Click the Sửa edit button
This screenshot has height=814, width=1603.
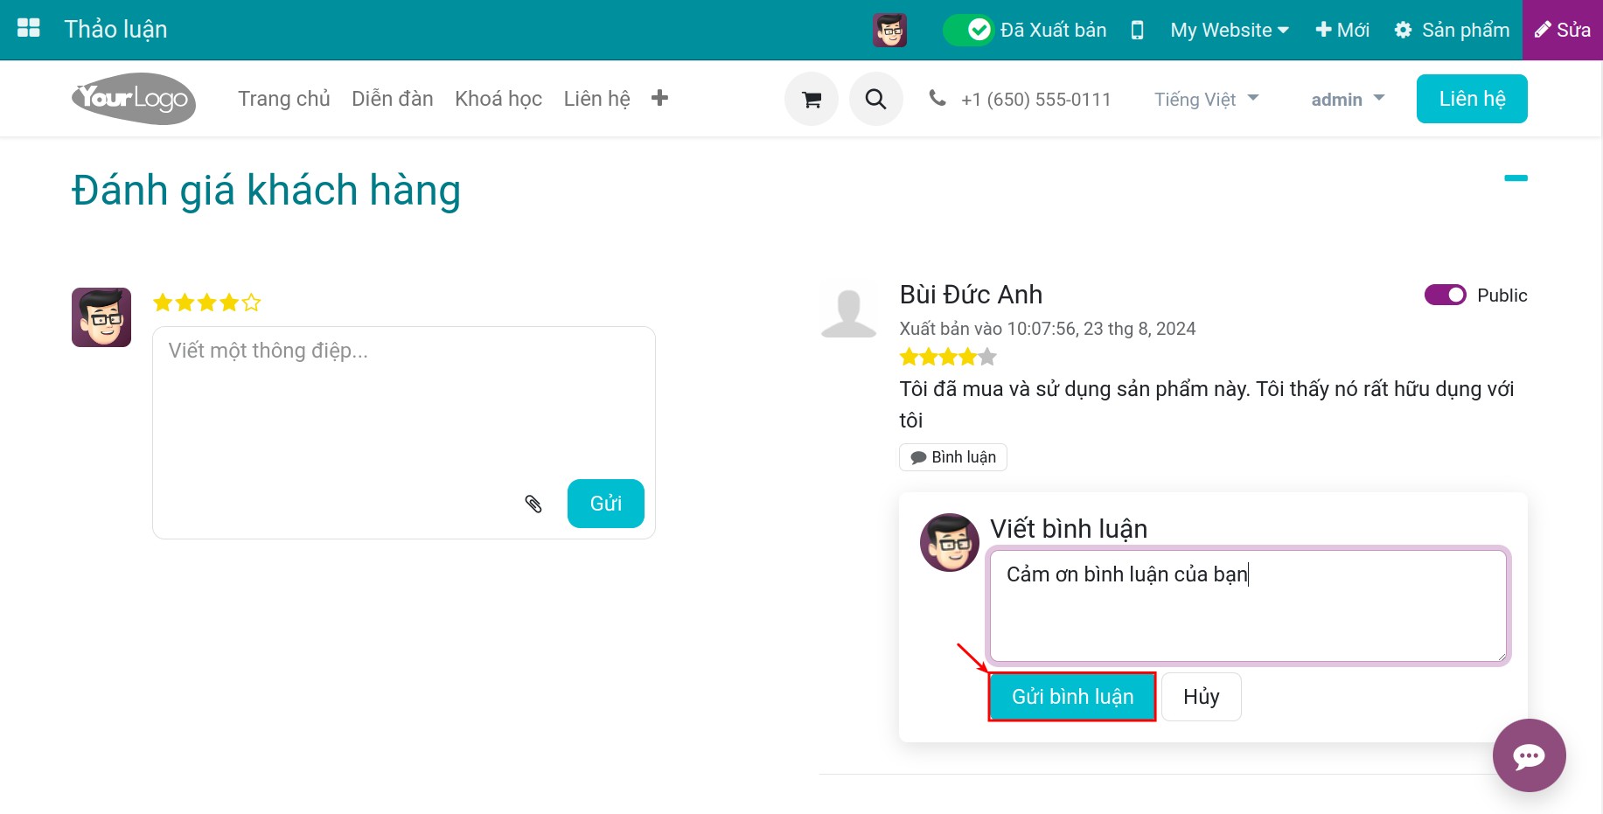[x=1563, y=30]
